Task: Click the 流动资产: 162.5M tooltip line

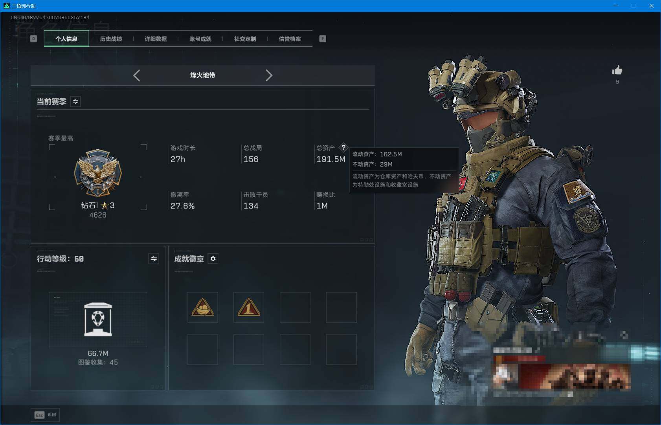Action: point(377,154)
